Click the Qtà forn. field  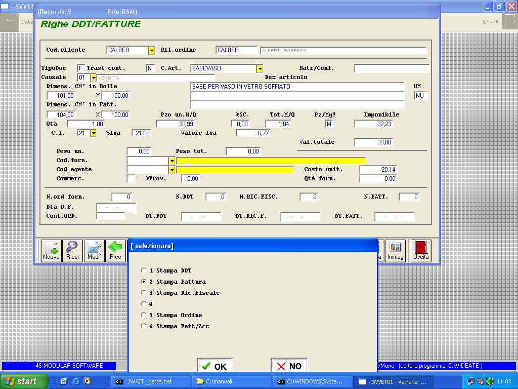(378, 179)
